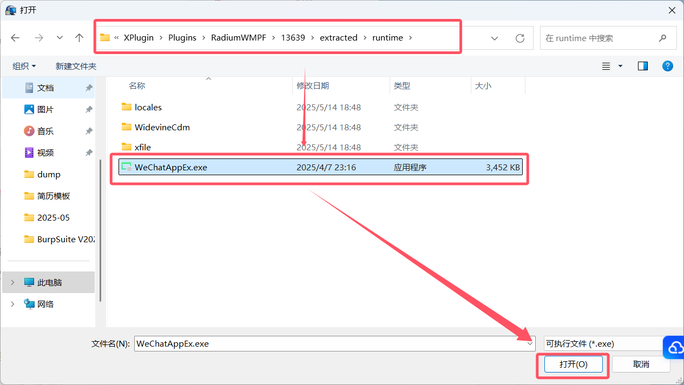The height and width of the screenshot is (385, 684).
Task: Click the search magnifier icon
Action: [x=663, y=38]
